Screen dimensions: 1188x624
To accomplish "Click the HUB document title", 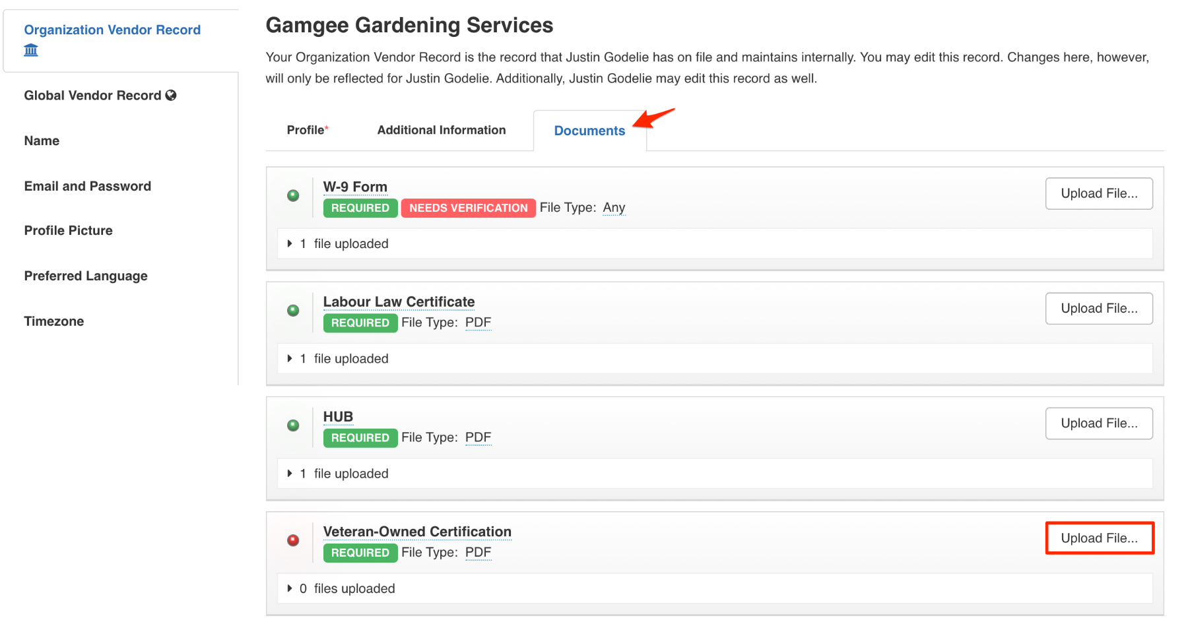I will (338, 417).
